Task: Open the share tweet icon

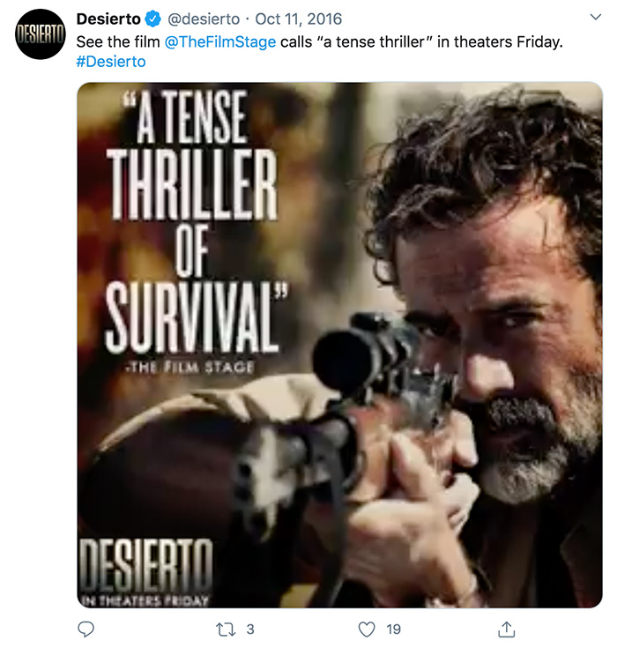Action: click(x=507, y=629)
